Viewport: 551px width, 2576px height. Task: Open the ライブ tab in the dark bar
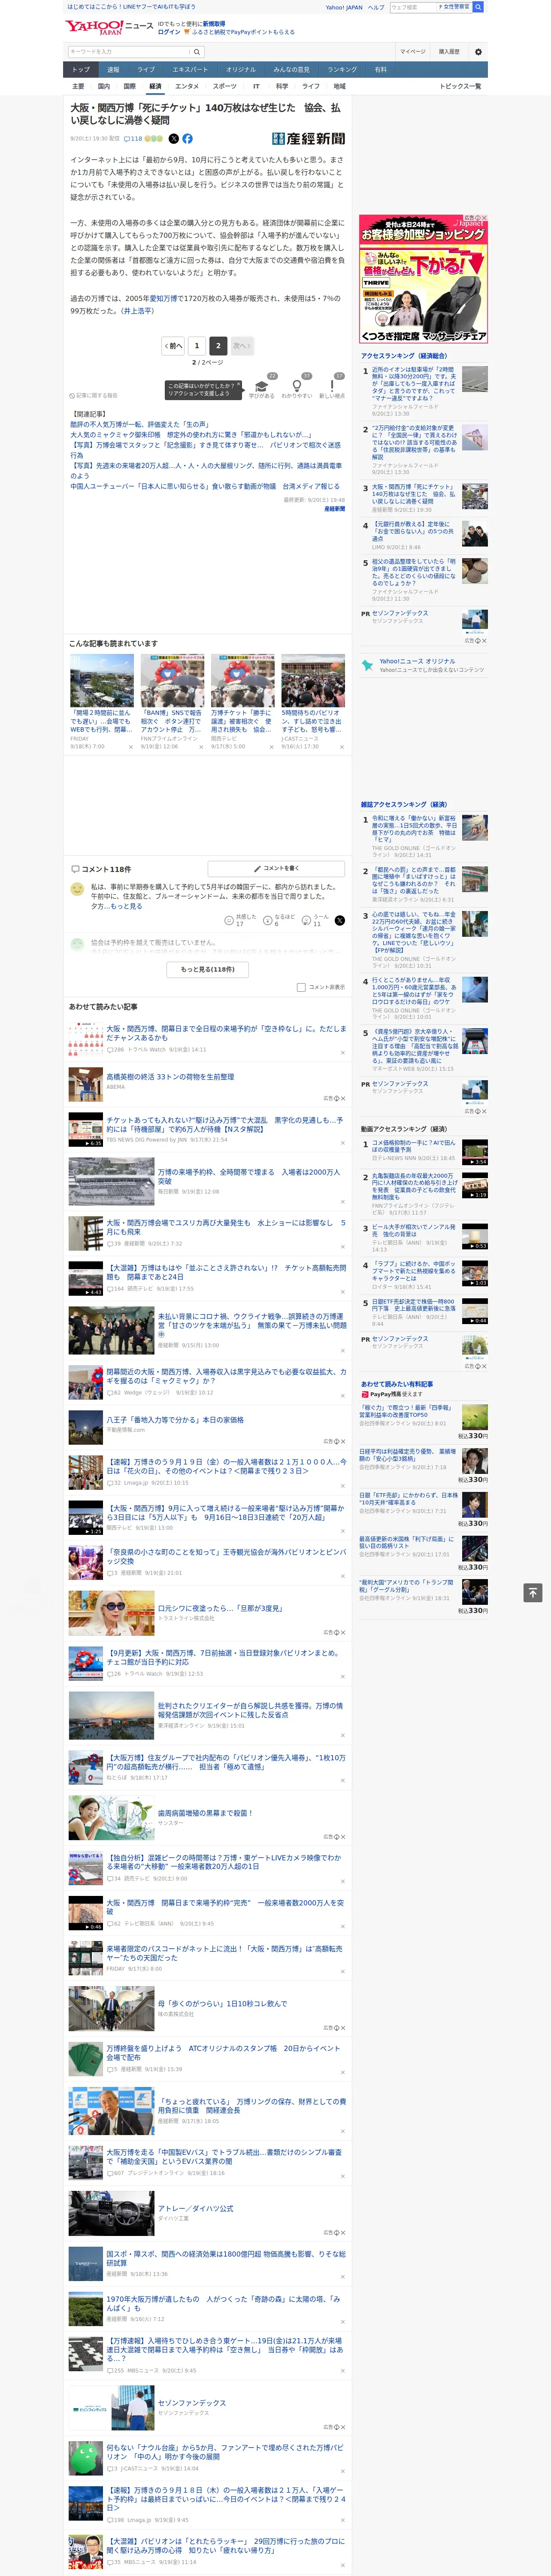coord(146,70)
